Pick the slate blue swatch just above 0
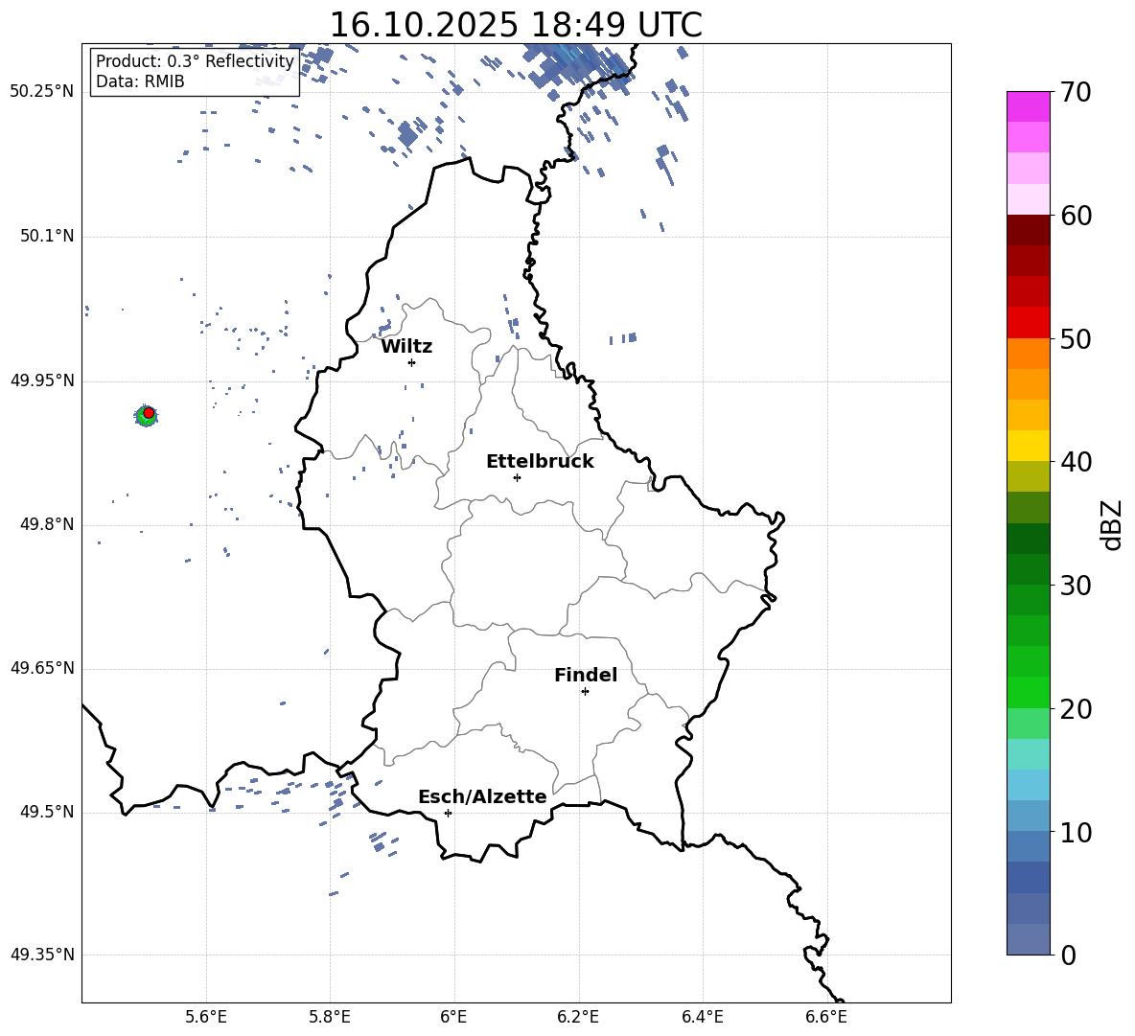This screenshot has height=1036, width=1135. tap(1028, 939)
